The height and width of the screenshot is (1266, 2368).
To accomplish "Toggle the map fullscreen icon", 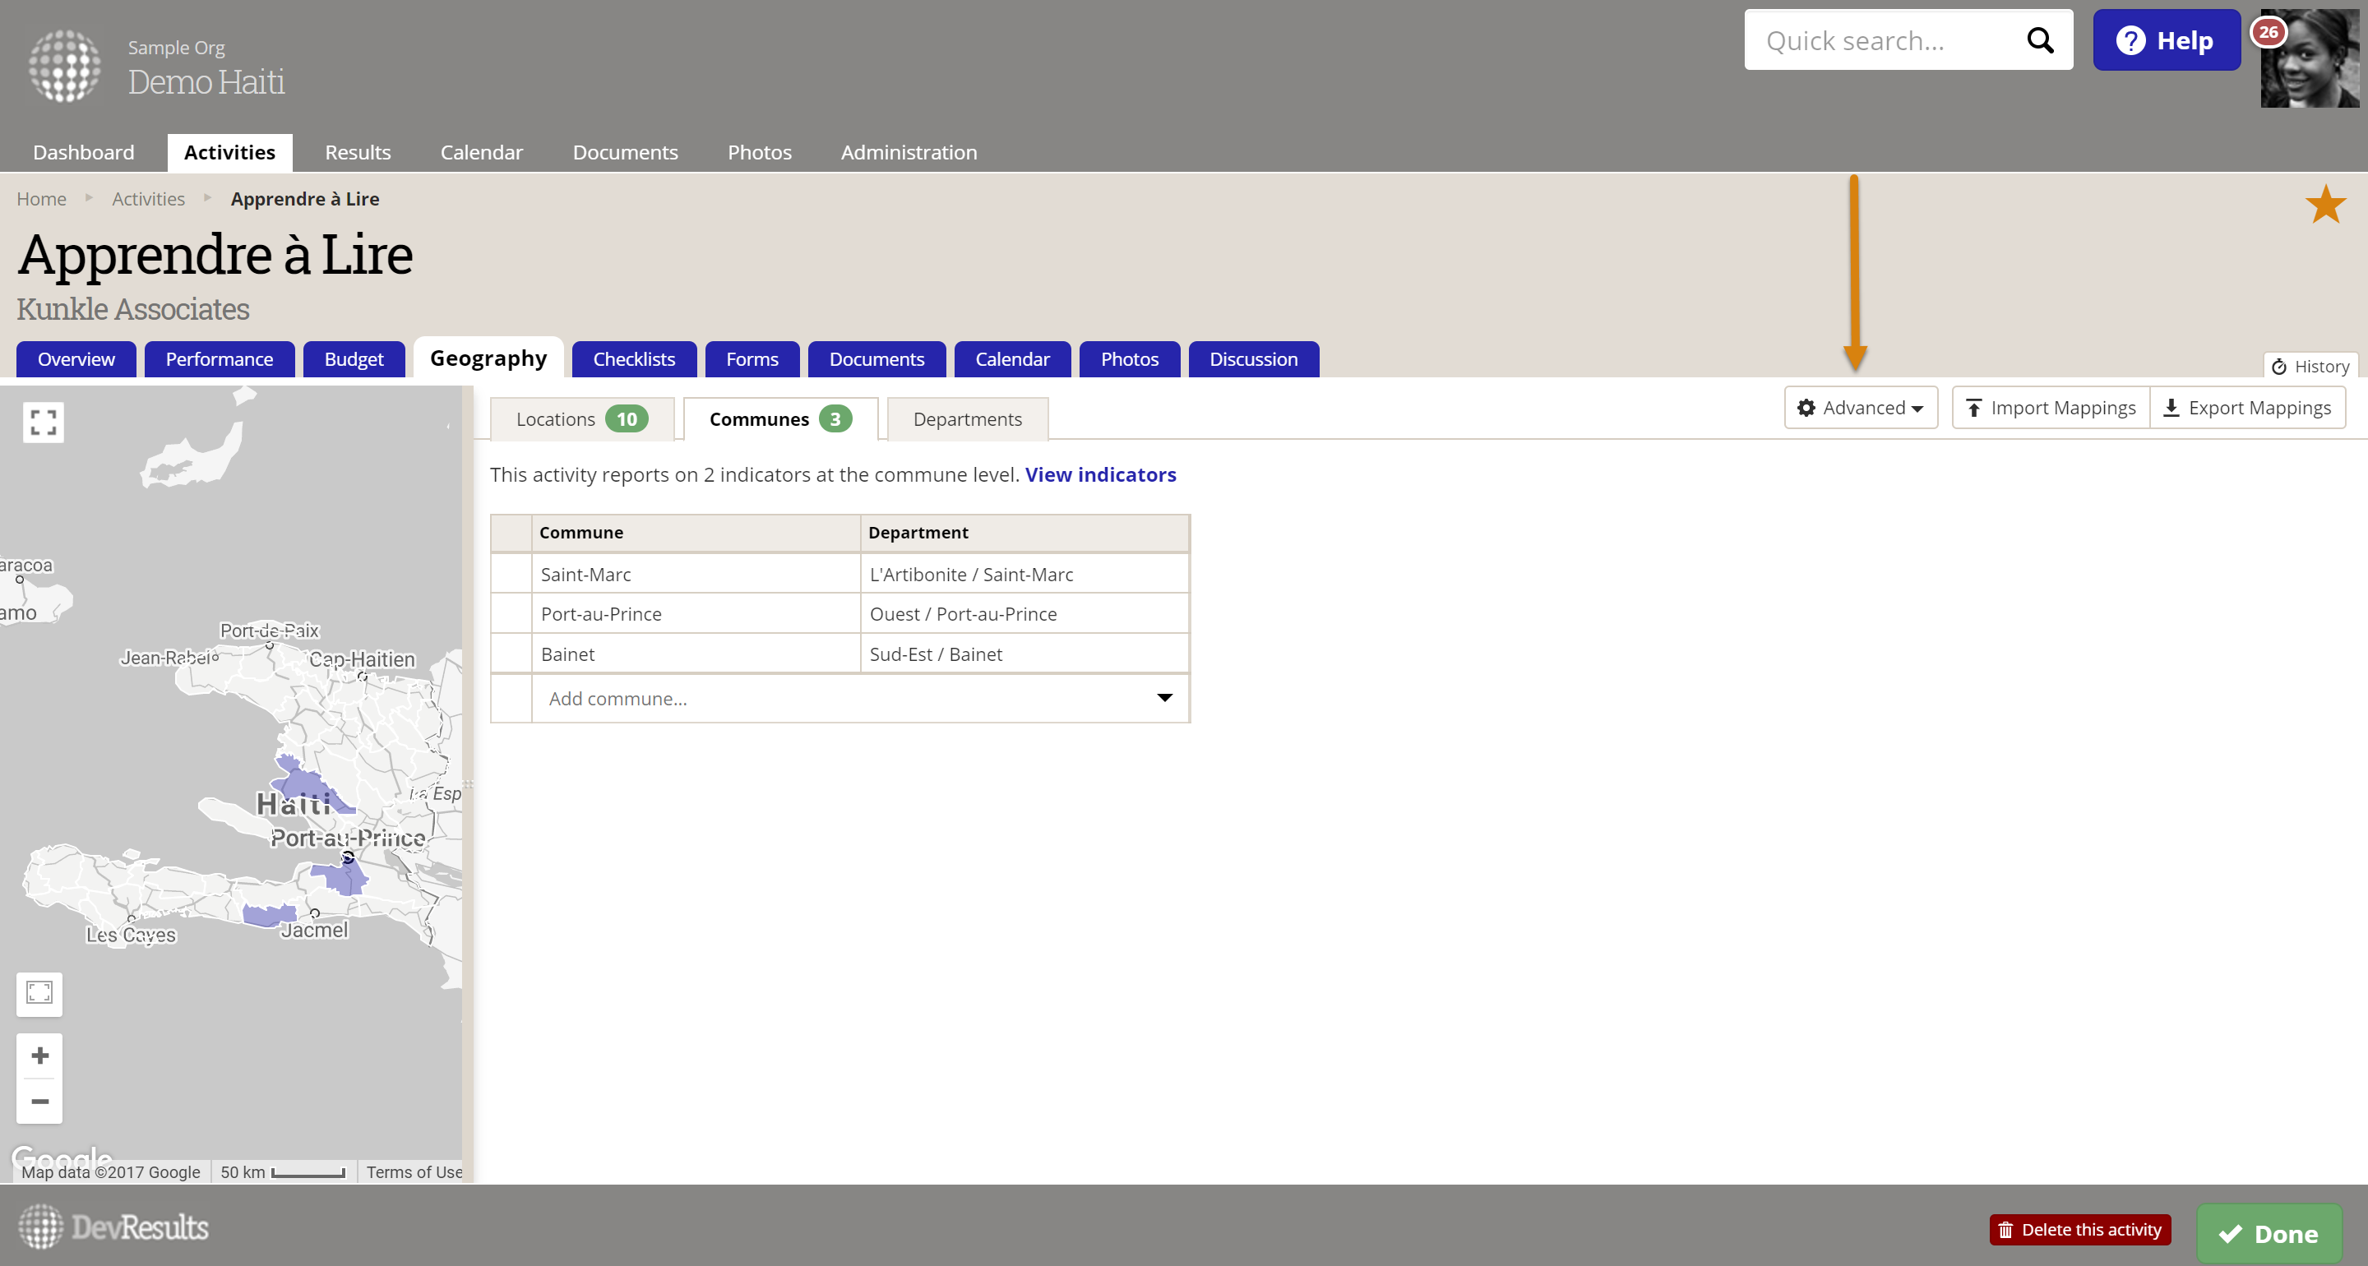I will pyautogui.click(x=44, y=422).
